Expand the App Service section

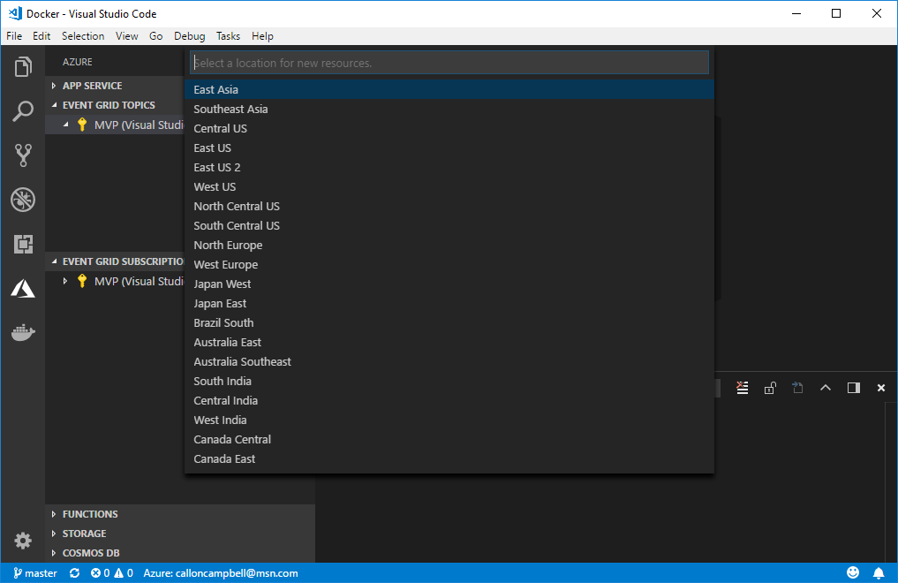92,86
